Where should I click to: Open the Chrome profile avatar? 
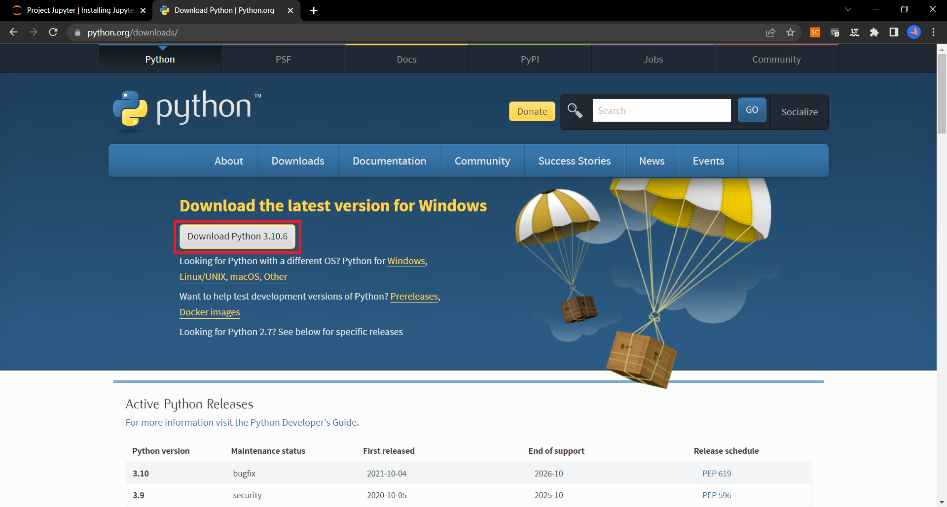pyautogui.click(x=914, y=33)
